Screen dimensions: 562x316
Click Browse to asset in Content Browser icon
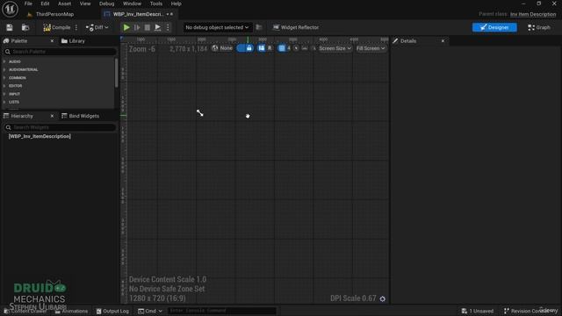(25, 27)
